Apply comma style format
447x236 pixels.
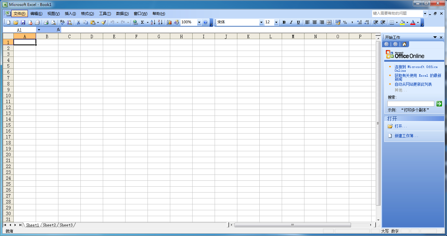pos(352,22)
